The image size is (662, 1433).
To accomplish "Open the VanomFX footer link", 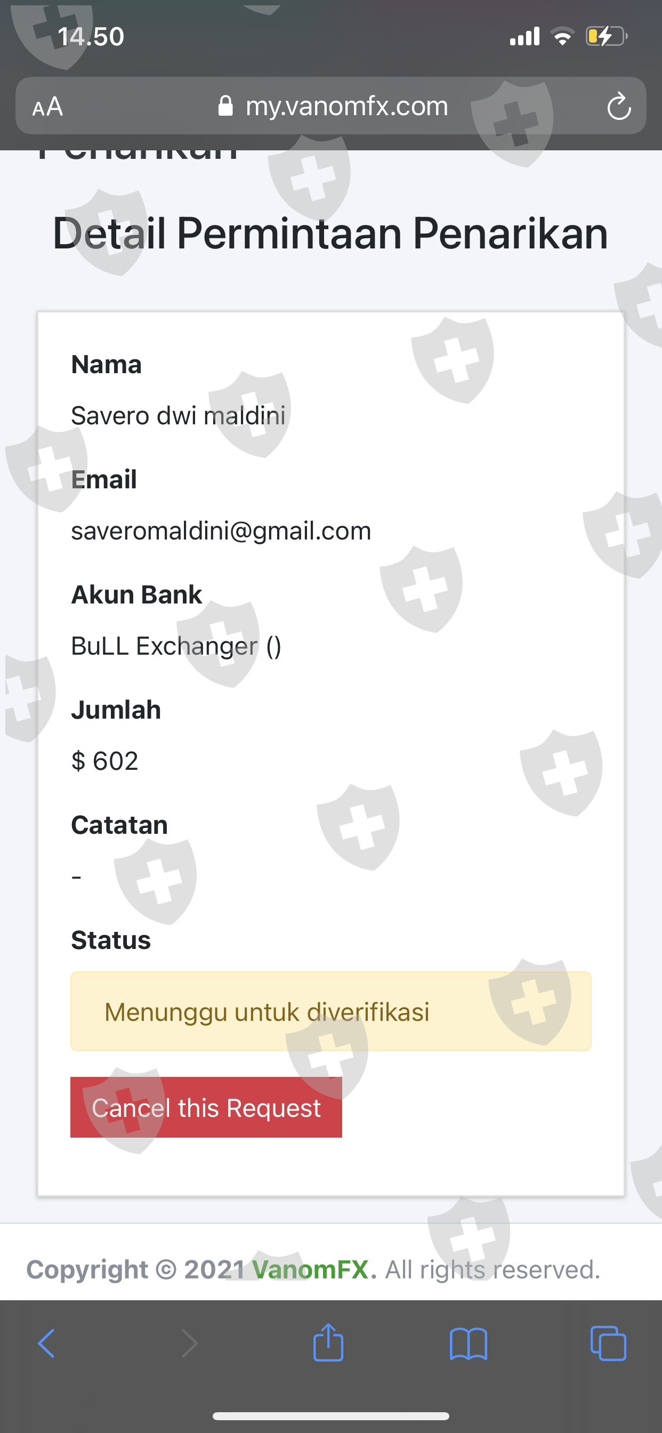I will pos(310,1269).
